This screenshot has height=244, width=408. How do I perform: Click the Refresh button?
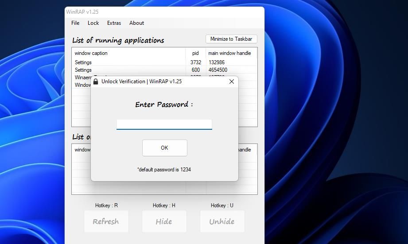click(106, 221)
